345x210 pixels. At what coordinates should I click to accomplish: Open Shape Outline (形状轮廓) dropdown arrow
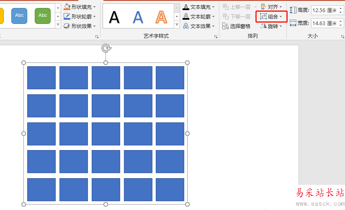[94, 16]
